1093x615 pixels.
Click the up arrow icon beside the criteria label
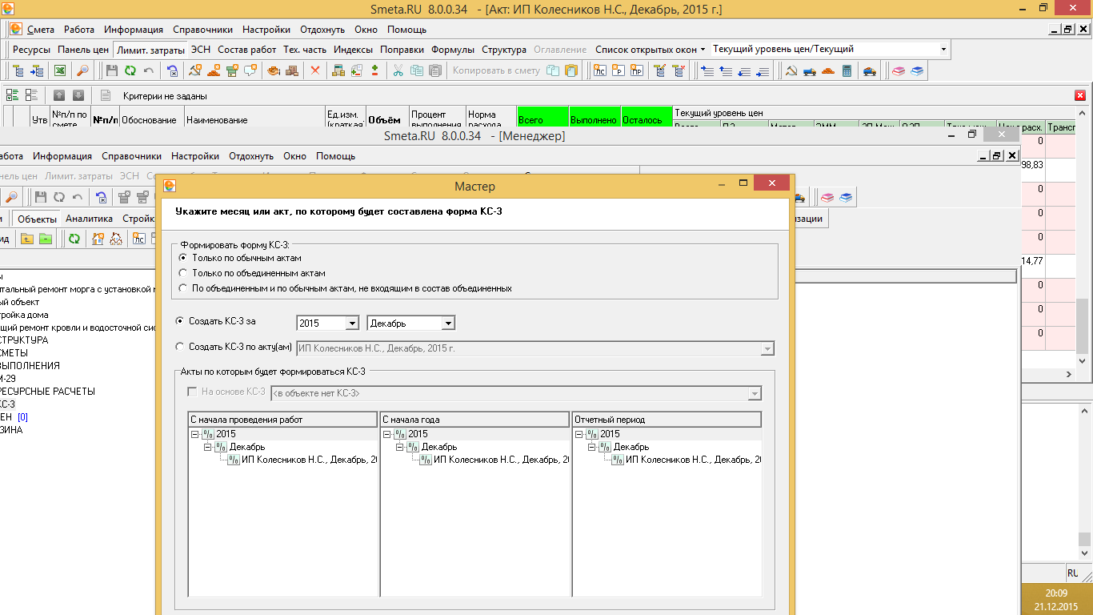pyautogui.click(x=59, y=95)
